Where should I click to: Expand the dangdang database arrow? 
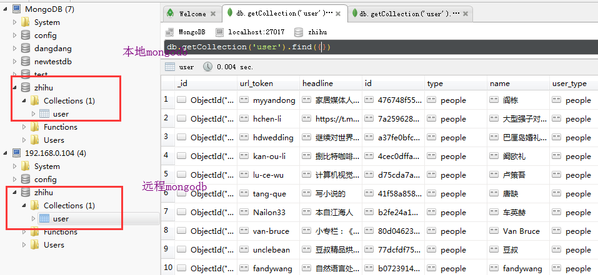[14, 48]
